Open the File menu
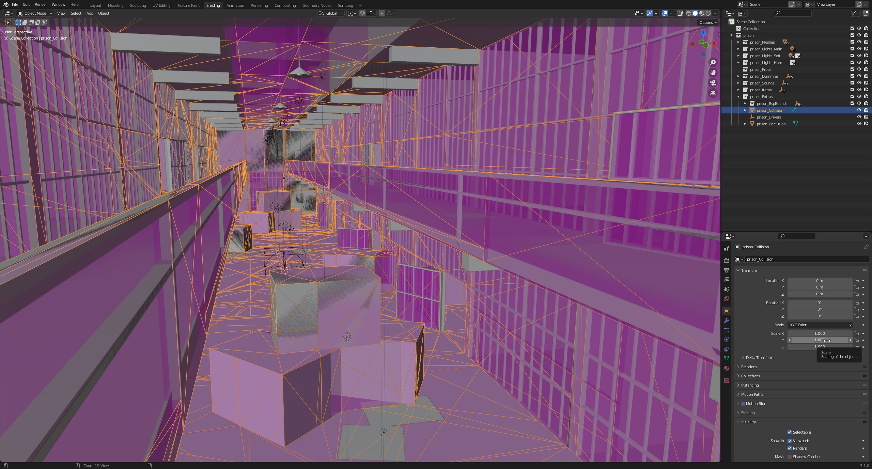 click(15, 4)
